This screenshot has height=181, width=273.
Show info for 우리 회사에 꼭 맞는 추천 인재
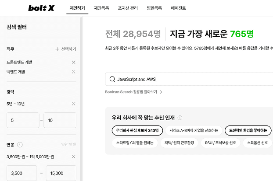180,118
